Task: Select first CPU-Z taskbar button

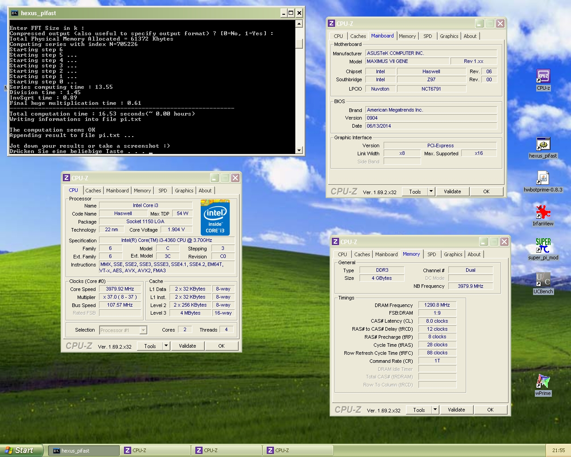Action: pos(155,451)
